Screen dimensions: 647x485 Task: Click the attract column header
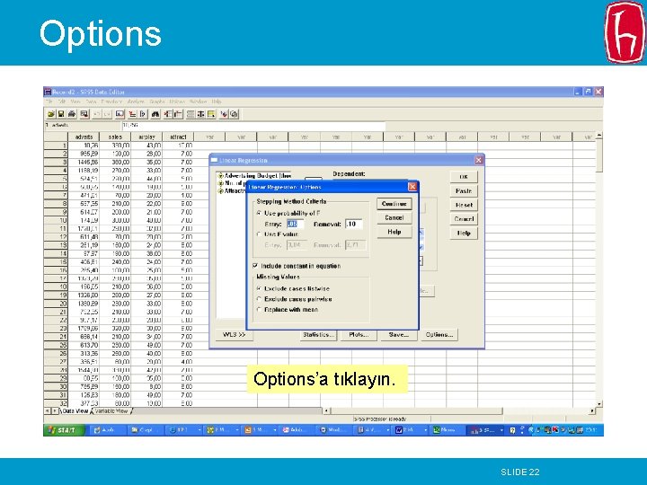[x=178, y=137]
